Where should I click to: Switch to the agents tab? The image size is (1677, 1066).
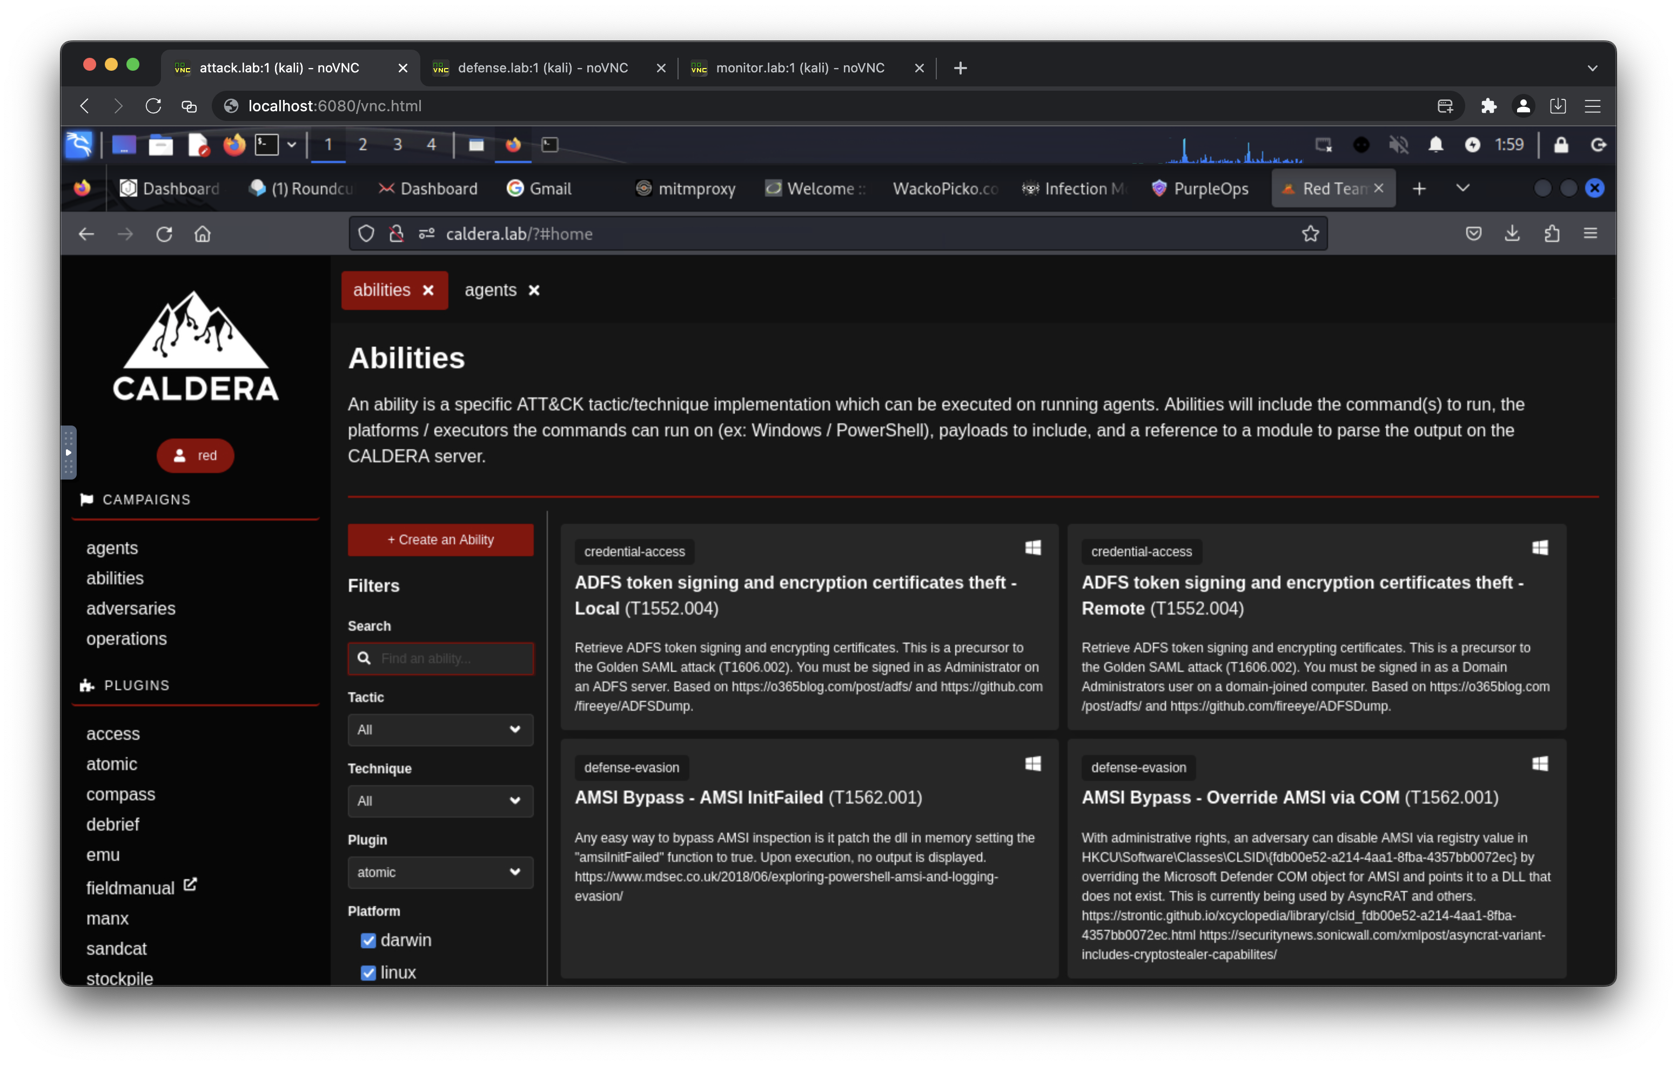pyautogui.click(x=490, y=291)
